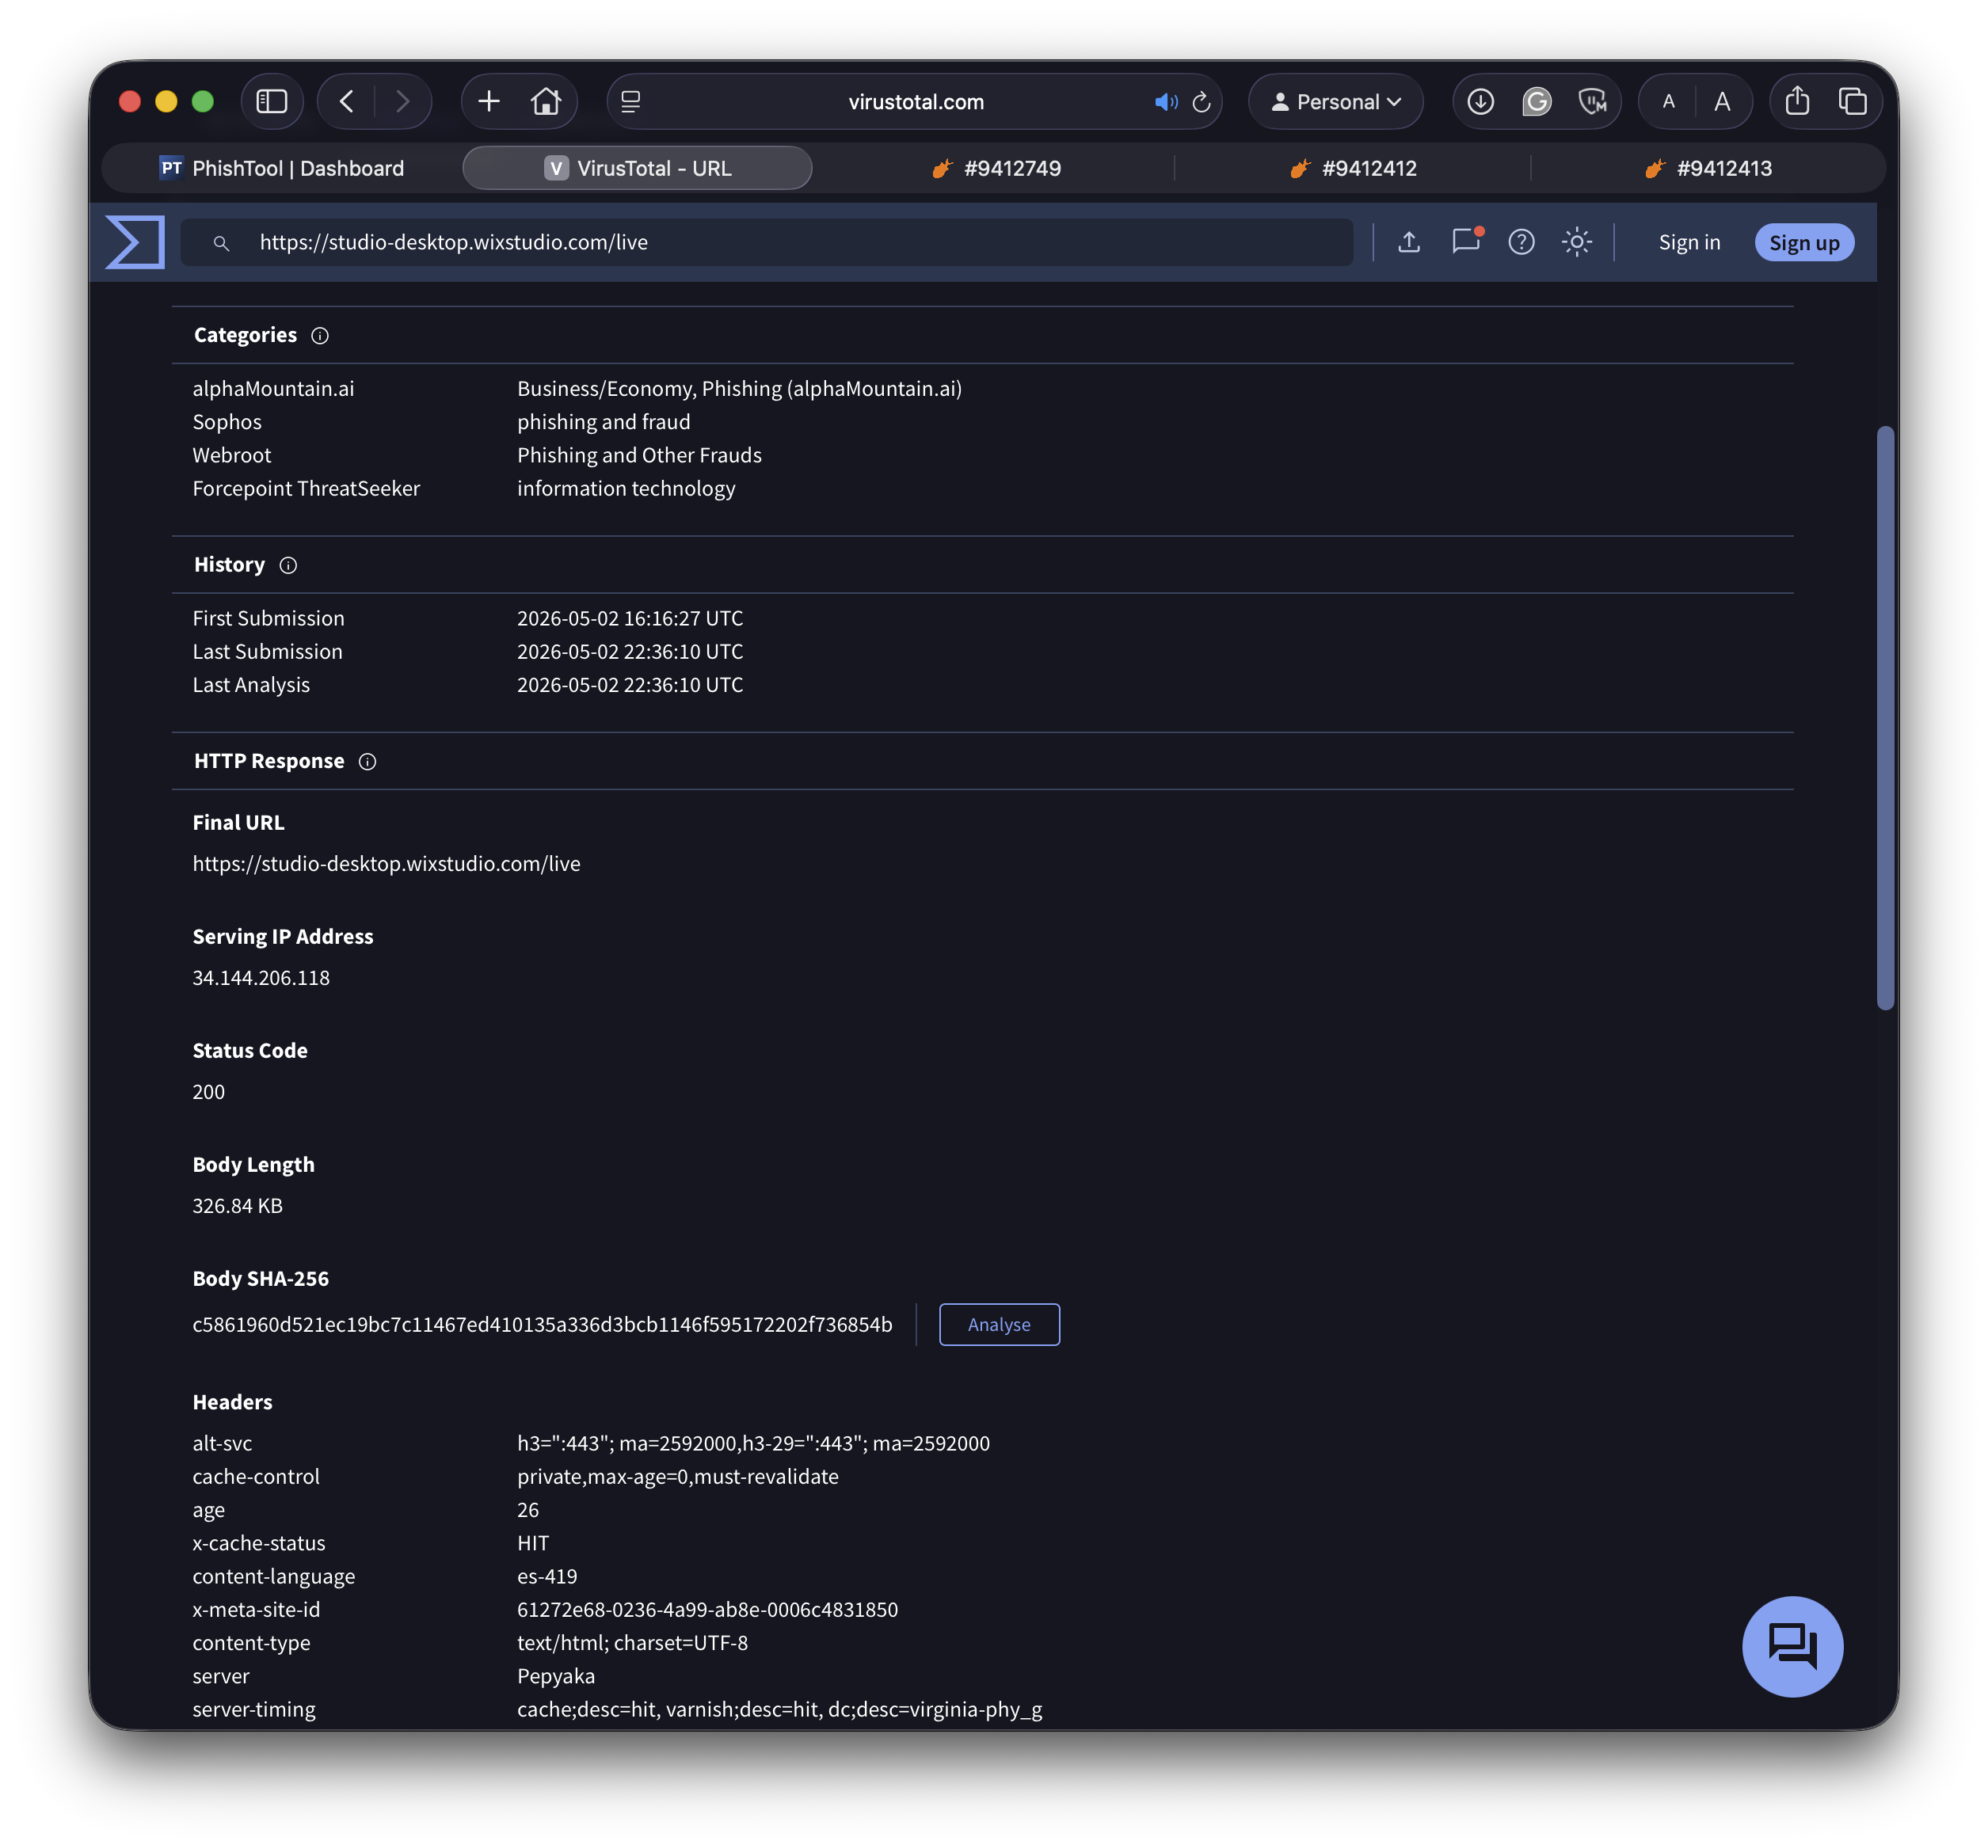Go back with the back arrow
Image resolution: width=1988 pixels, height=1848 pixels.
tap(347, 101)
